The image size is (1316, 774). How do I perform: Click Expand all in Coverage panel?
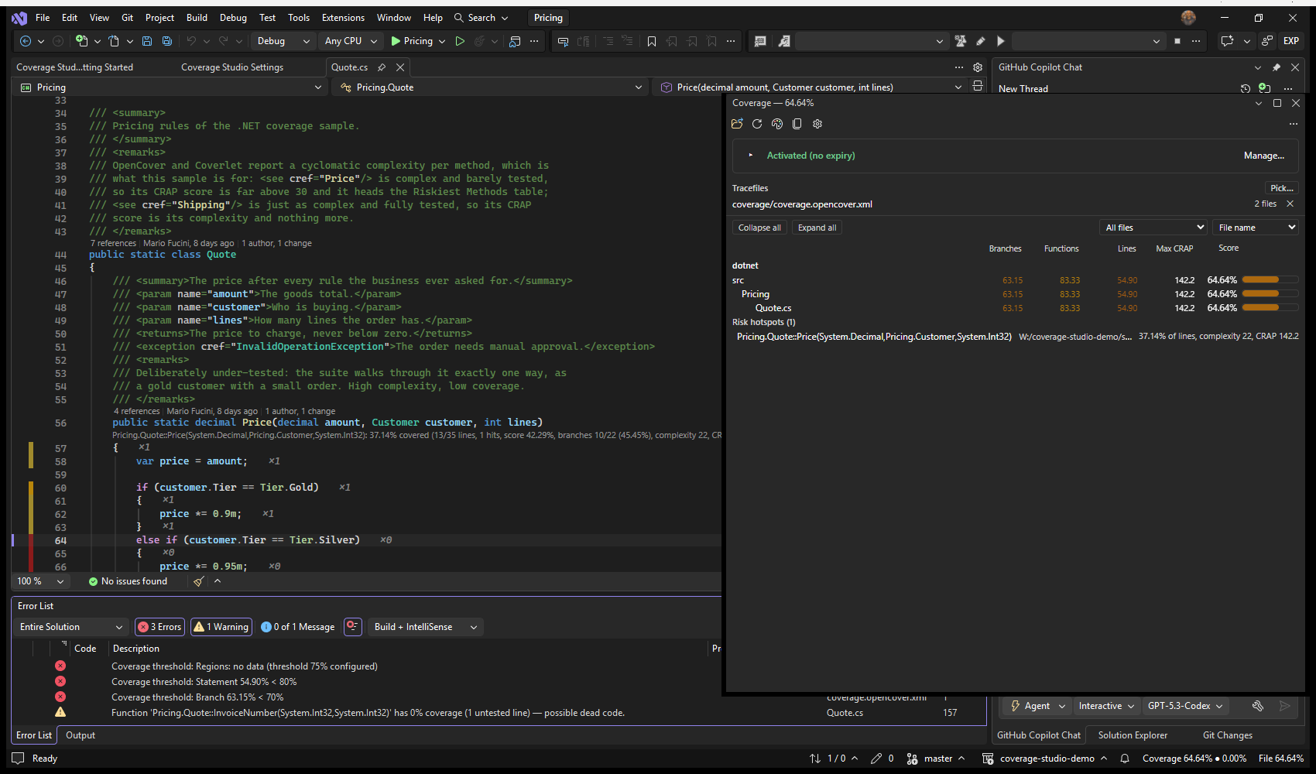pos(817,228)
